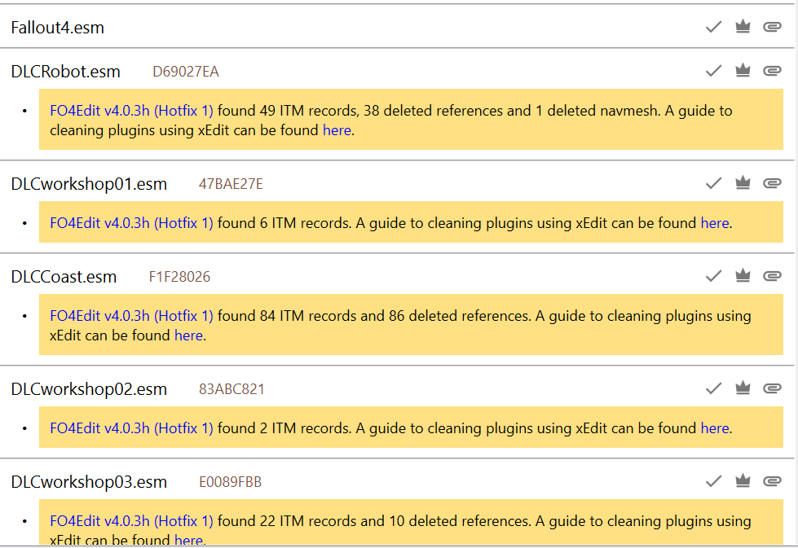Click the crown icon for DLCworkshop03.esm
Screen dimensions: 798x548
[x=743, y=481]
